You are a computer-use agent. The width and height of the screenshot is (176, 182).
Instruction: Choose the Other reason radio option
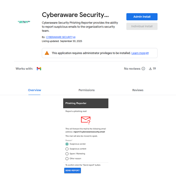[x=67, y=159]
